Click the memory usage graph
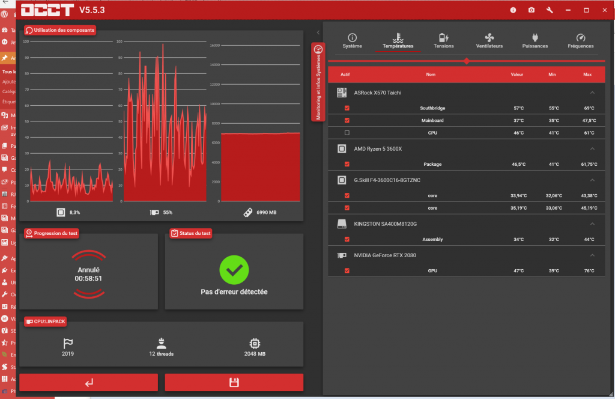Viewport: 615px width, 399px height. click(261, 123)
